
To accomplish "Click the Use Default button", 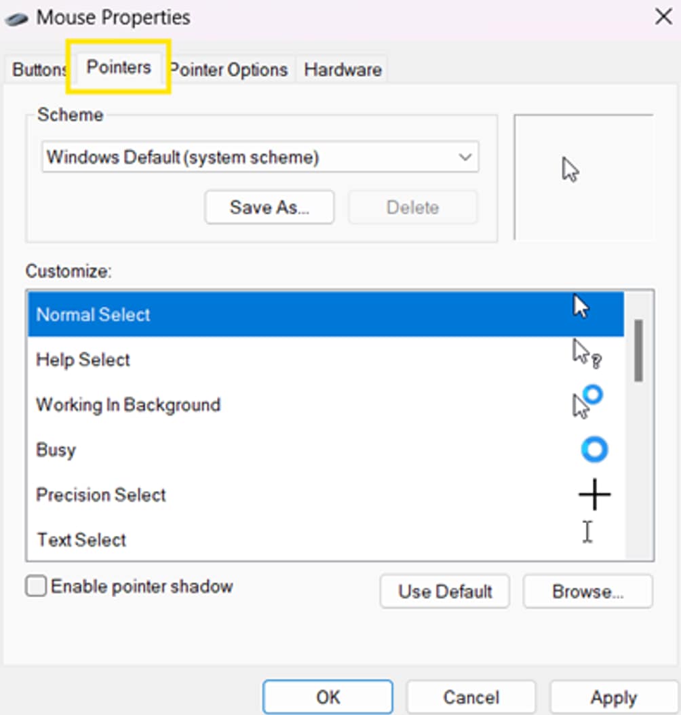I will [x=445, y=592].
